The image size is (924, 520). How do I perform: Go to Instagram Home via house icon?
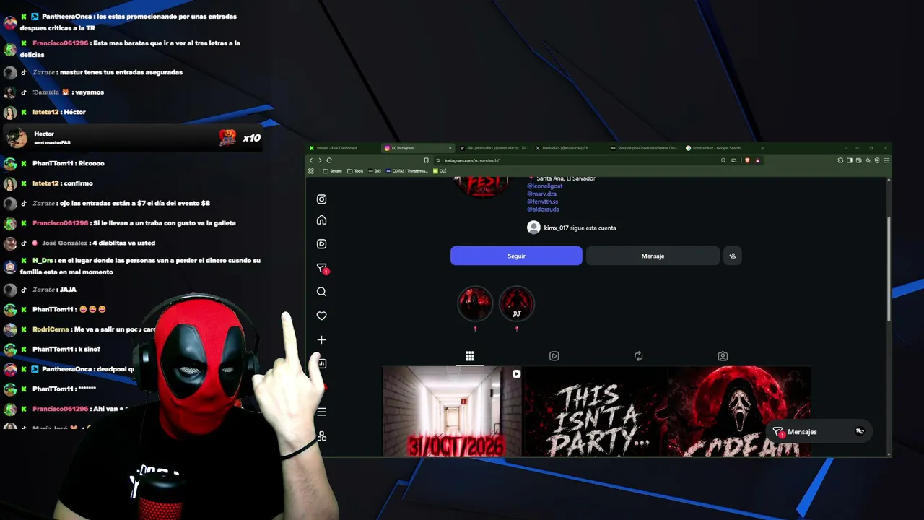tap(321, 220)
